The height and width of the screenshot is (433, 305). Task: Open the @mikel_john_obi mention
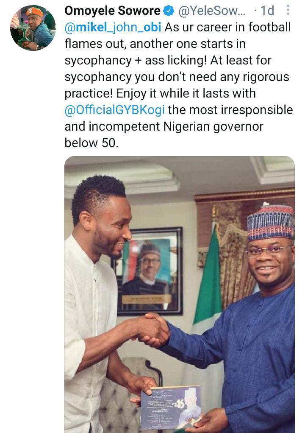coord(113,28)
